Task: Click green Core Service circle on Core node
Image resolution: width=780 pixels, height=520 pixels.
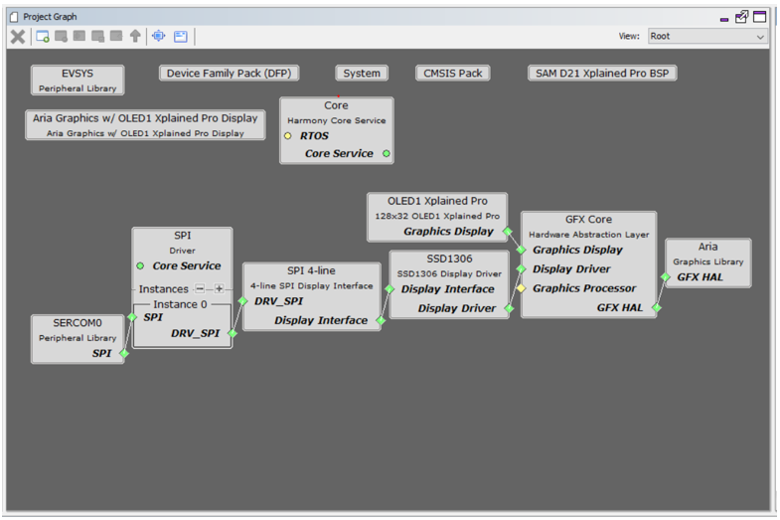Action: (x=387, y=153)
